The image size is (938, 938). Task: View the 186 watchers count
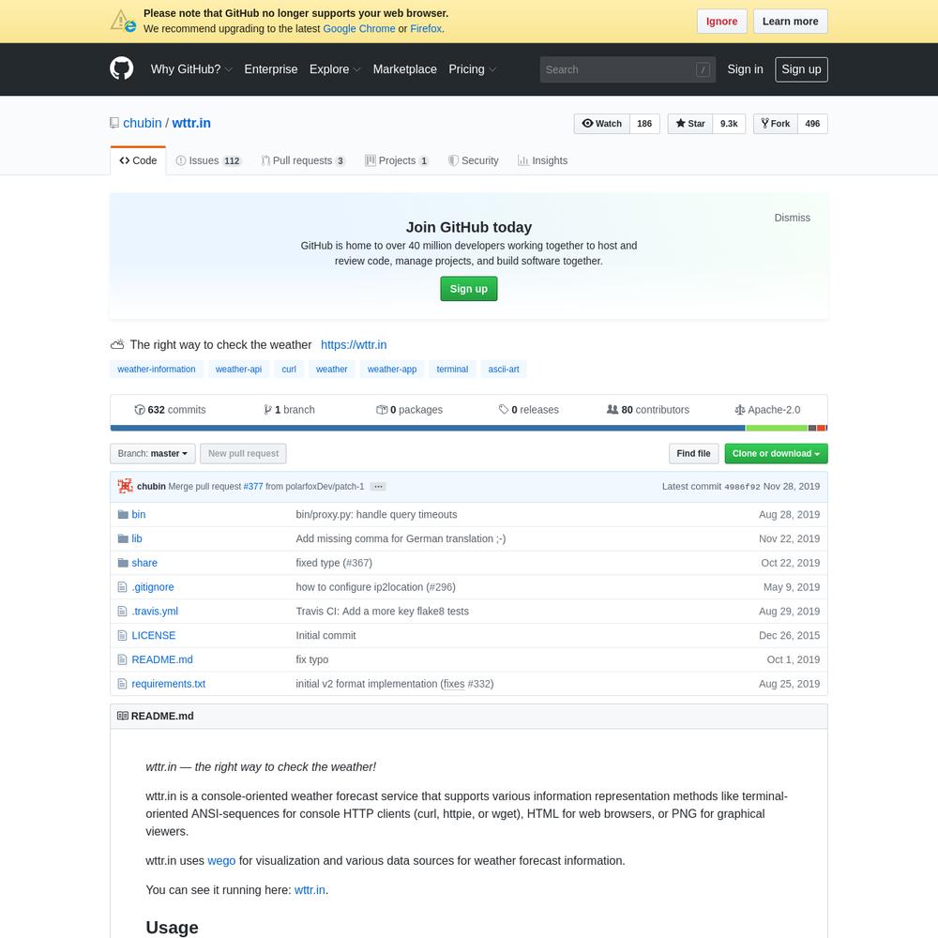coord(644,124)
